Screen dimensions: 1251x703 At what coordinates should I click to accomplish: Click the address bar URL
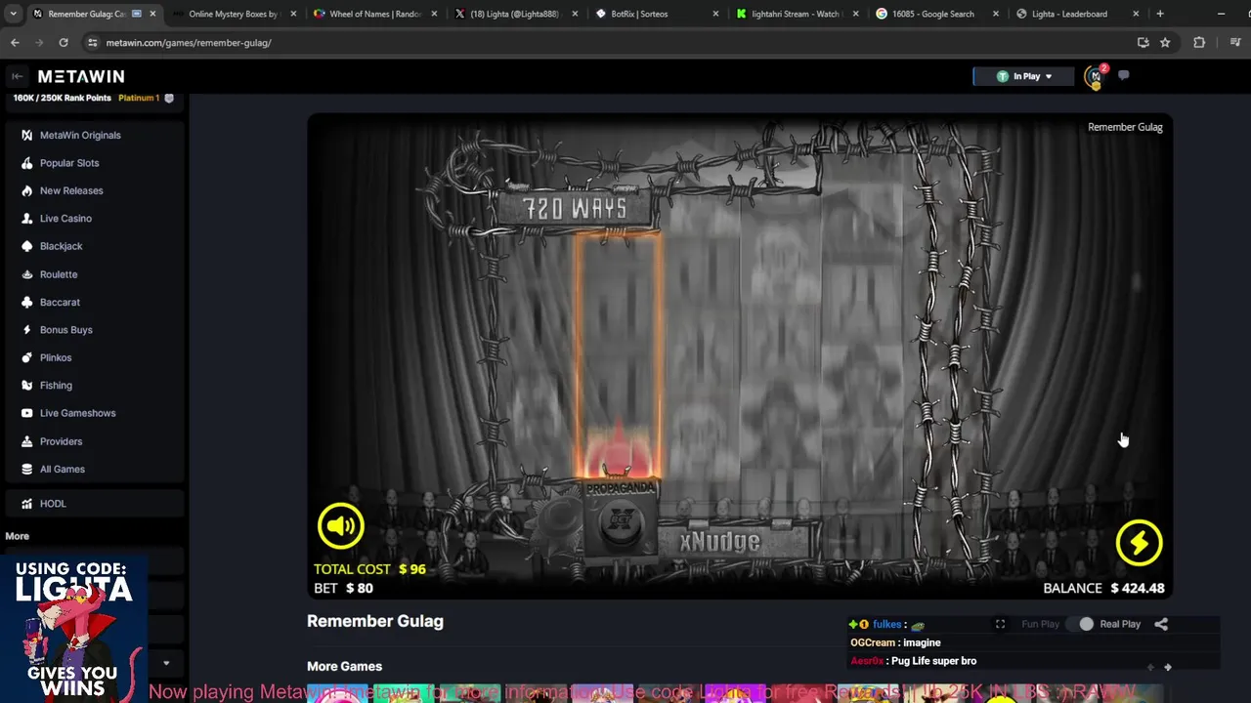coord(189,43)
